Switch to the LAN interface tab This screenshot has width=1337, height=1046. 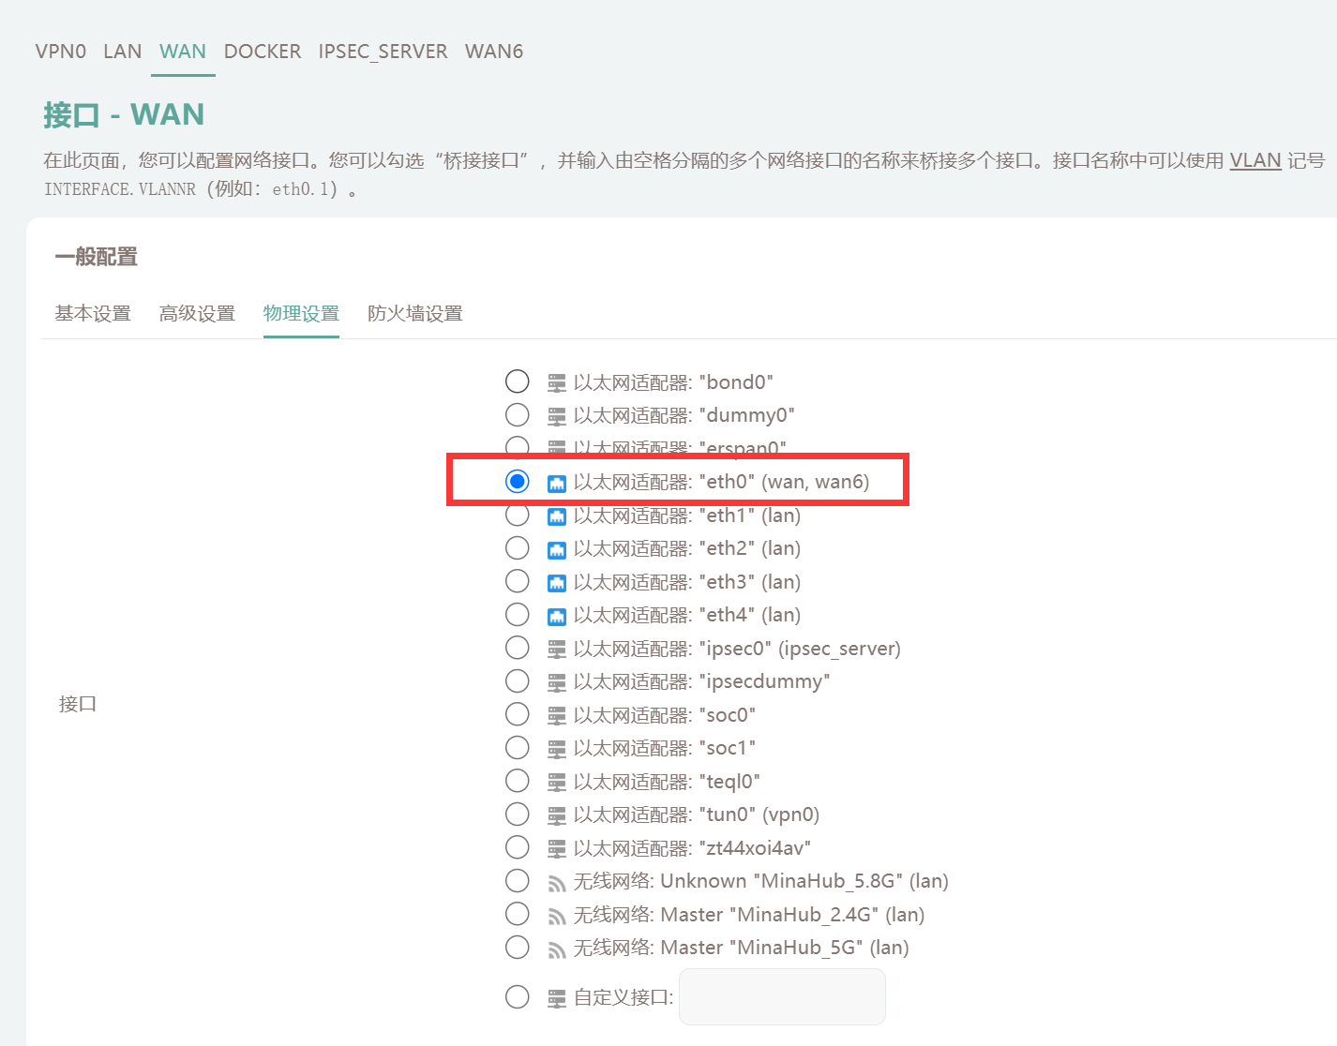click(122, 52)
